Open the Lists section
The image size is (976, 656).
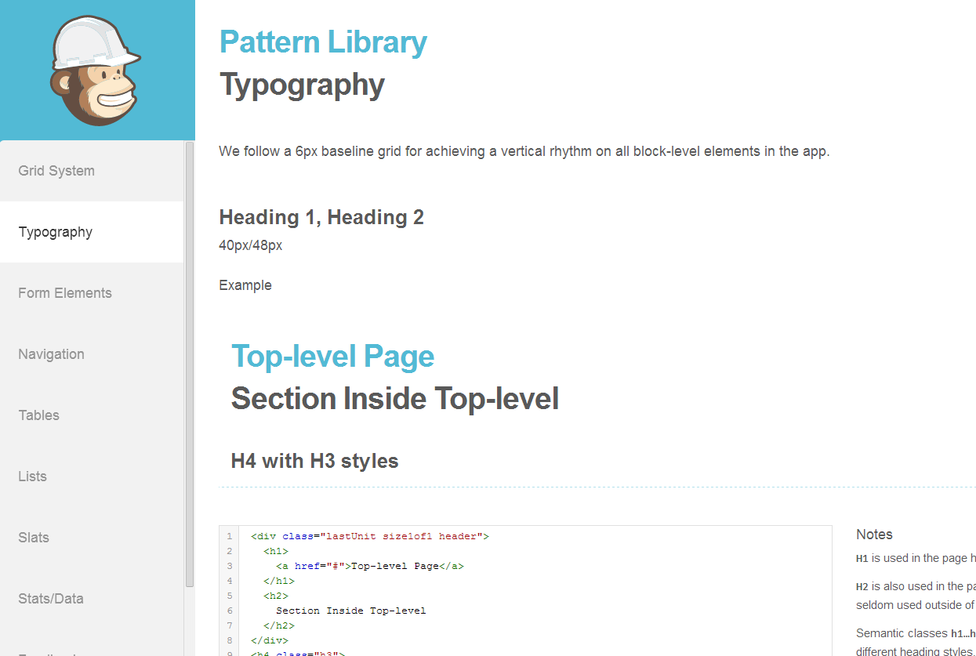pyautogui.click(x=33, y=477)
